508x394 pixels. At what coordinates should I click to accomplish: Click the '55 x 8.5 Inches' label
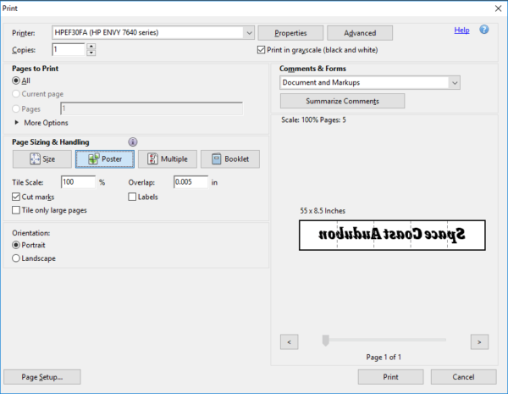point(323,211)
